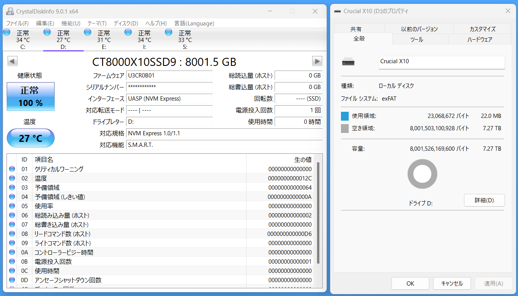
Task: Click the status orb for drive D:
Action: [47, 32]
